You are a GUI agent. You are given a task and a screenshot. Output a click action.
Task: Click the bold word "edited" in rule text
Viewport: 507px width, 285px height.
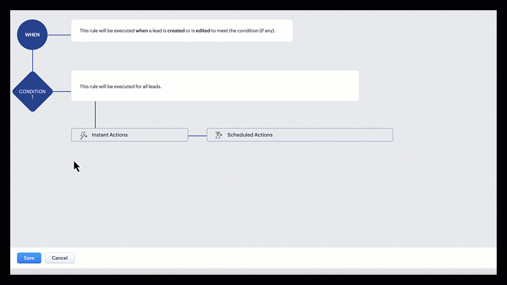203,31
